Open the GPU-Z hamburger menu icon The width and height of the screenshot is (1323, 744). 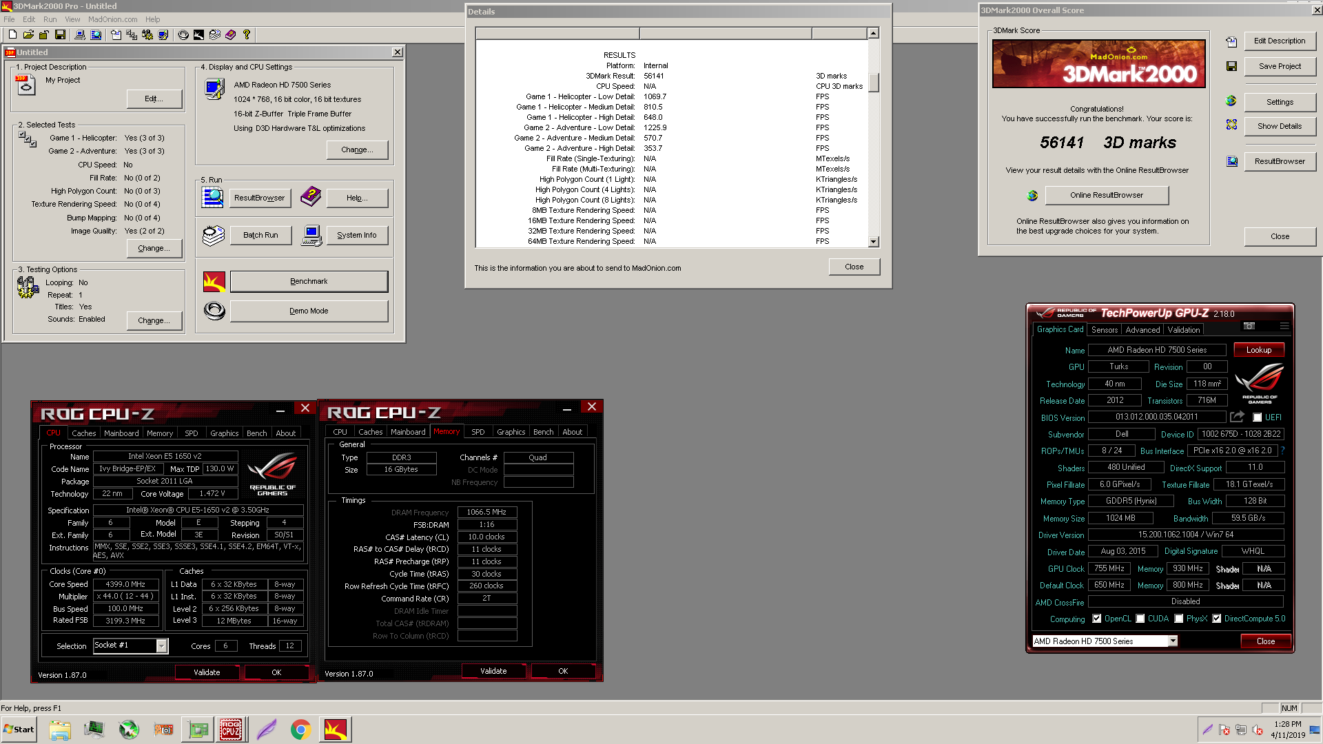click(x=1284, y=326)
